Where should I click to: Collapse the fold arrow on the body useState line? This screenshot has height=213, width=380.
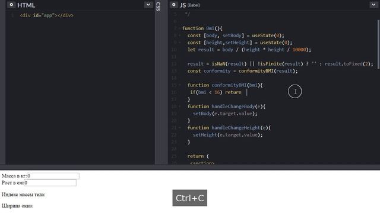click(x=179, y=35)
